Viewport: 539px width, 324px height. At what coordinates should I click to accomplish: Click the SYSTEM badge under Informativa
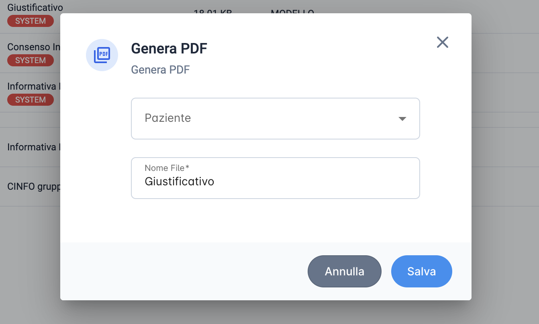coord(31,100)
